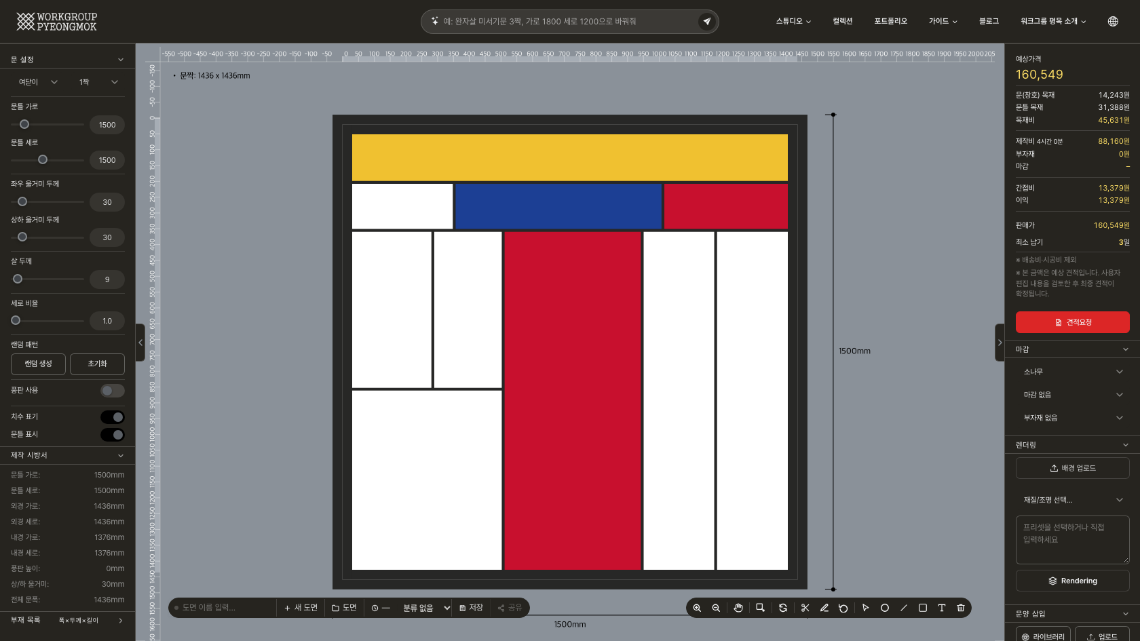The image size is (1140, 641).
Task: Toggle the 문틀 표시 switch
Action: (113, 435)
